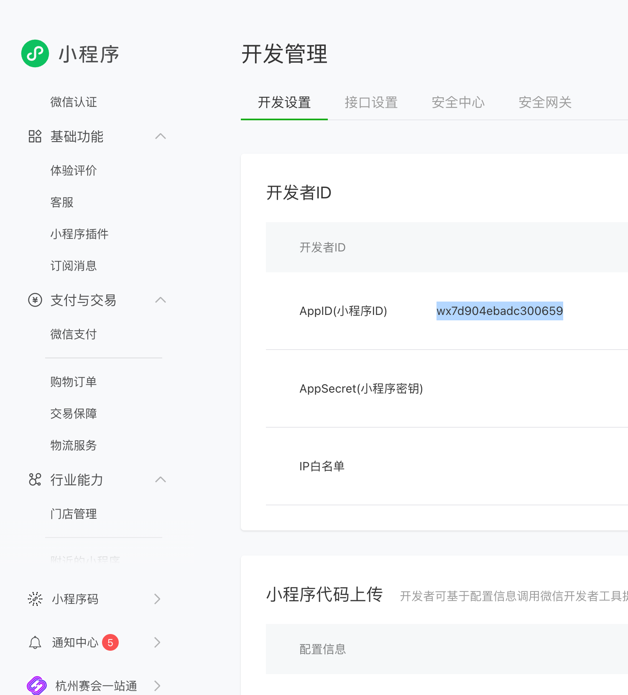628x695 pixels.
Task: Click the 开发者ID table header
Action: pos(322,247)
